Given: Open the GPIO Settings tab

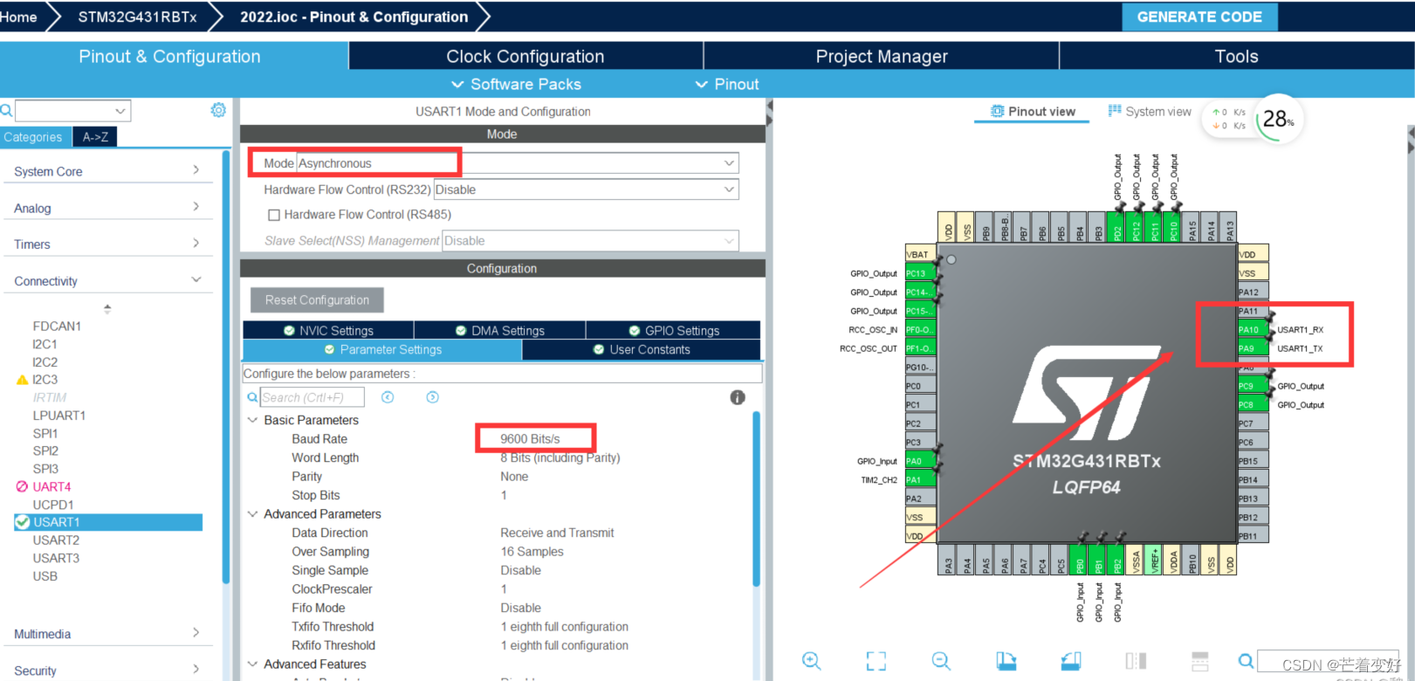Looking at the screenshot, I should [x=674, y=330].
